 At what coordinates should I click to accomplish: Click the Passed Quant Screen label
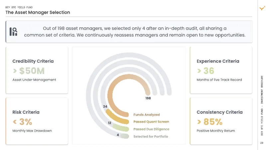coord(151,122)
